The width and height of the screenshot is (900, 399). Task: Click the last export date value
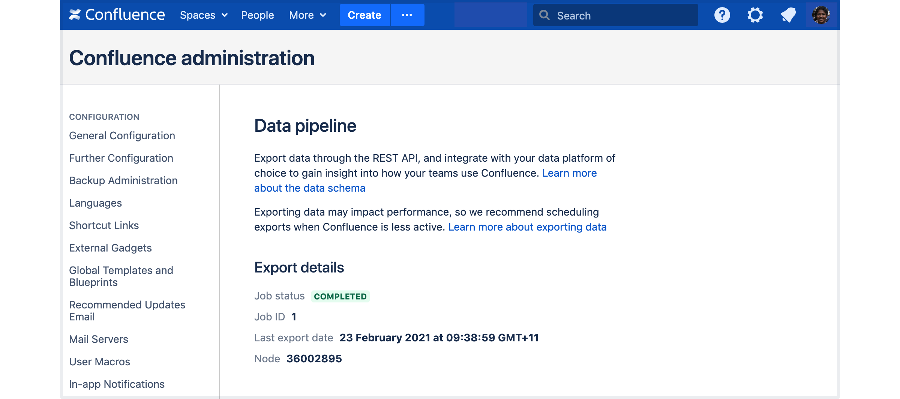439,338
